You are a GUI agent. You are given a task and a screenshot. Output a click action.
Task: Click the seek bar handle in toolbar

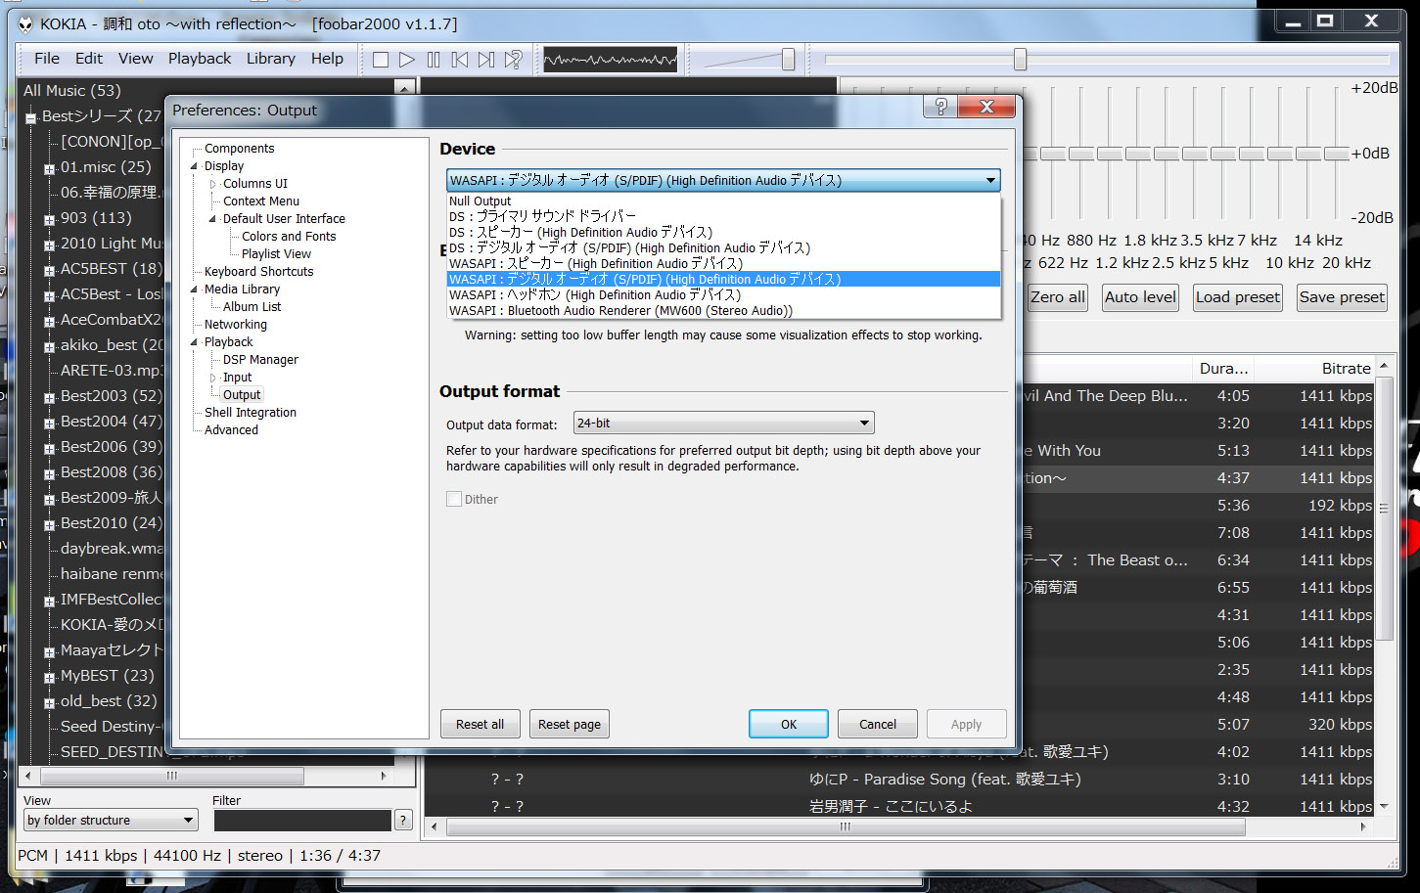[x=1020, y=60]
